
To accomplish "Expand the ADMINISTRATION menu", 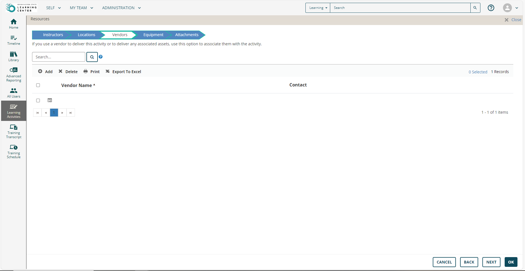I will tap(121, 8).
